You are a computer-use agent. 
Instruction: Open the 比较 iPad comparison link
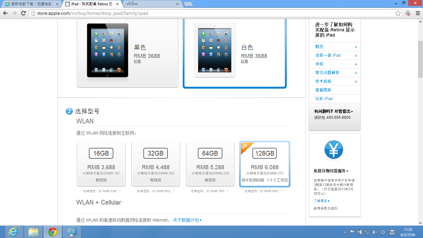(x=324, y=99)
